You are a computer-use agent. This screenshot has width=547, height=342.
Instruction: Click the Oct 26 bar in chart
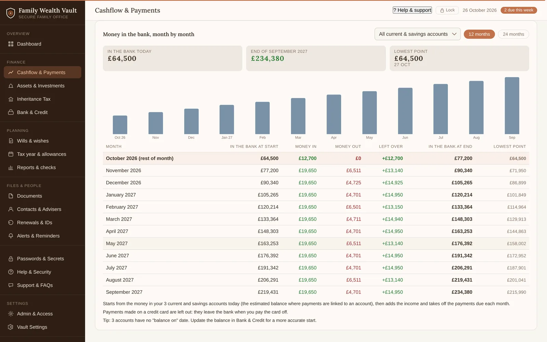coord(120,125)
